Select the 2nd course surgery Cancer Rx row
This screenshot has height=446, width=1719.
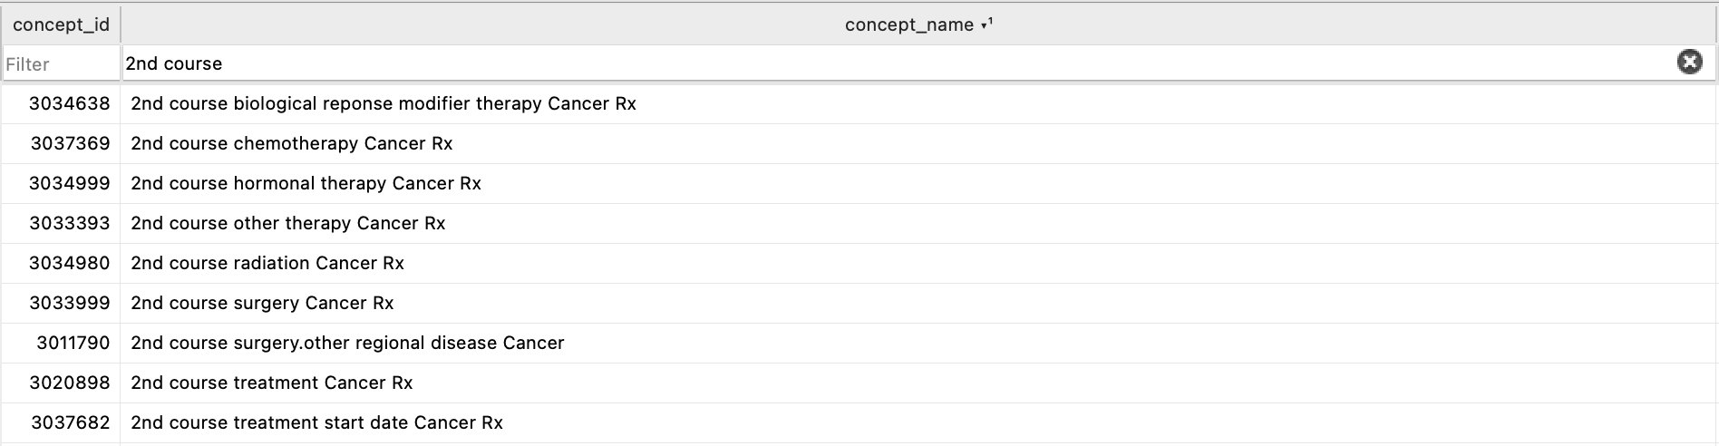[859, 303]
